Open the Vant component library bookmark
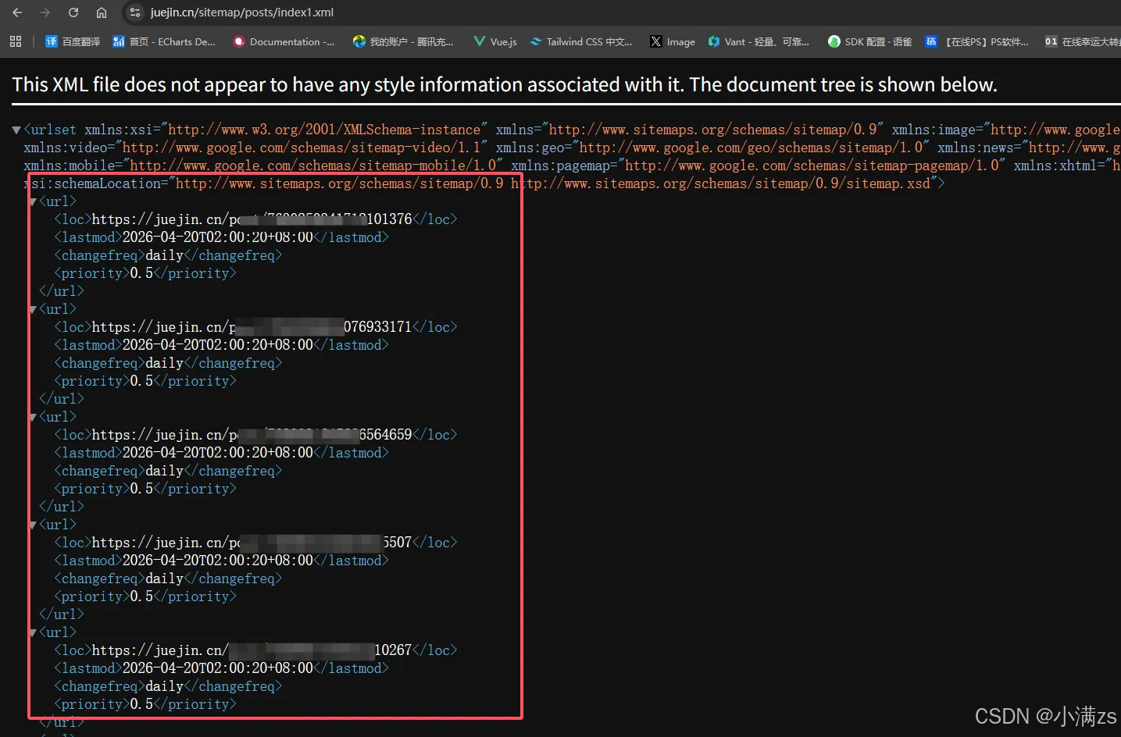 tap(759, 41)
